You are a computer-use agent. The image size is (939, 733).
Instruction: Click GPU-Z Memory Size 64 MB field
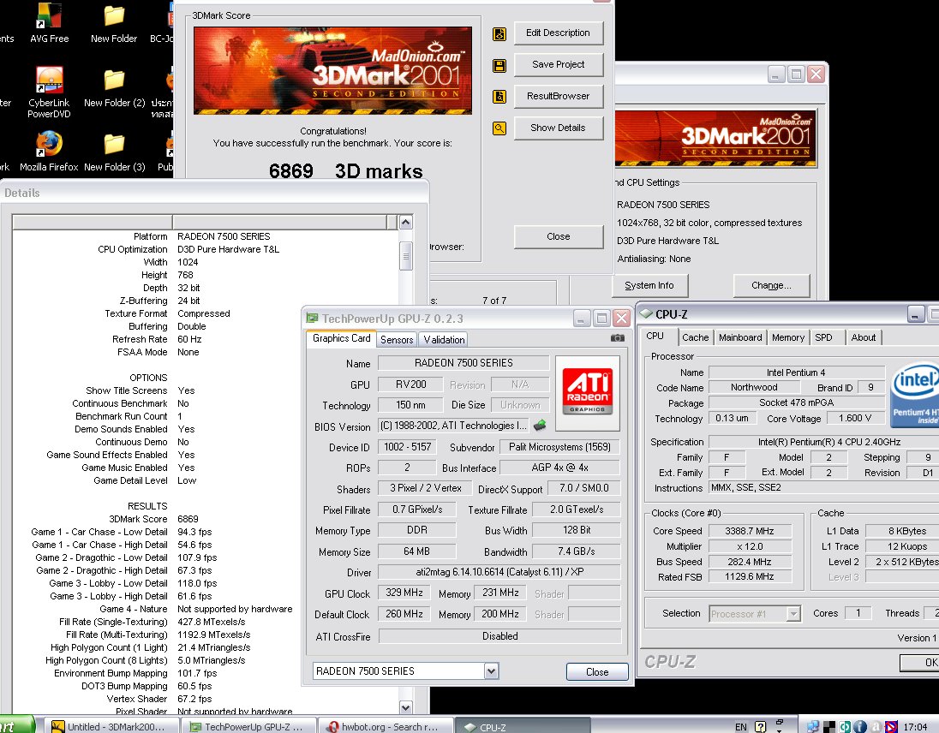click(x=416, y=551)
